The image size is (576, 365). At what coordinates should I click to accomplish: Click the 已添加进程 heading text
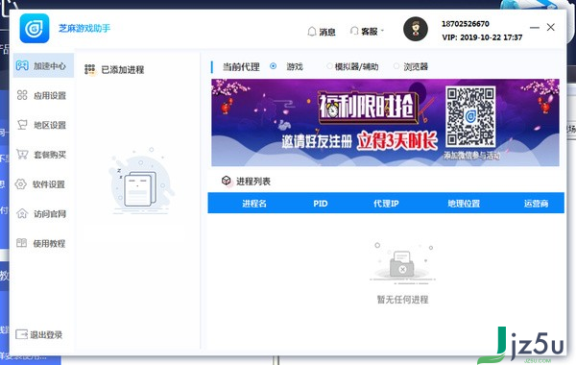[123, 69]
